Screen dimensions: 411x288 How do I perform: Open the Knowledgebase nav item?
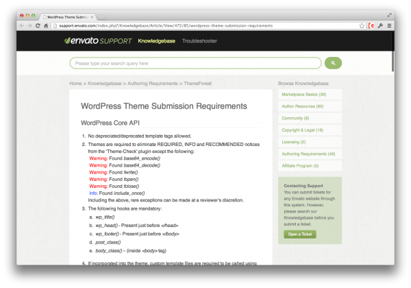[x=156, y=41]
